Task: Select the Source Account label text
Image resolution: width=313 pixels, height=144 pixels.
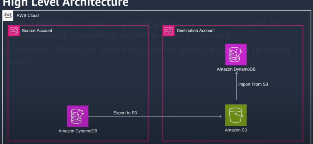Action: click(37, 31)
